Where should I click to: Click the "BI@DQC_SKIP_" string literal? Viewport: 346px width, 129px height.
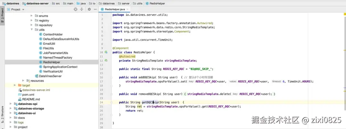click(200, 69)
